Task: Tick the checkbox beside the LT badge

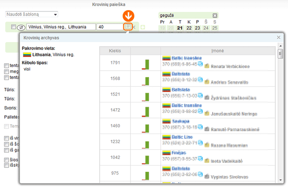Action: pyautogui.click(x=13, y=27)
